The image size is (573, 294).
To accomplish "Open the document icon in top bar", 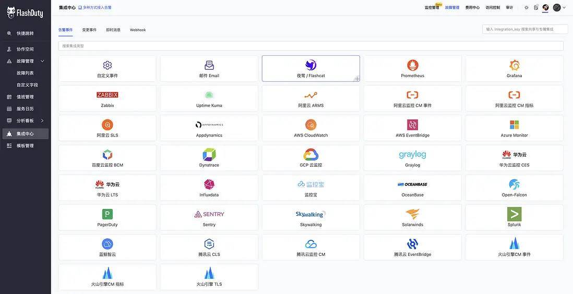I will (x=536, y=7).
